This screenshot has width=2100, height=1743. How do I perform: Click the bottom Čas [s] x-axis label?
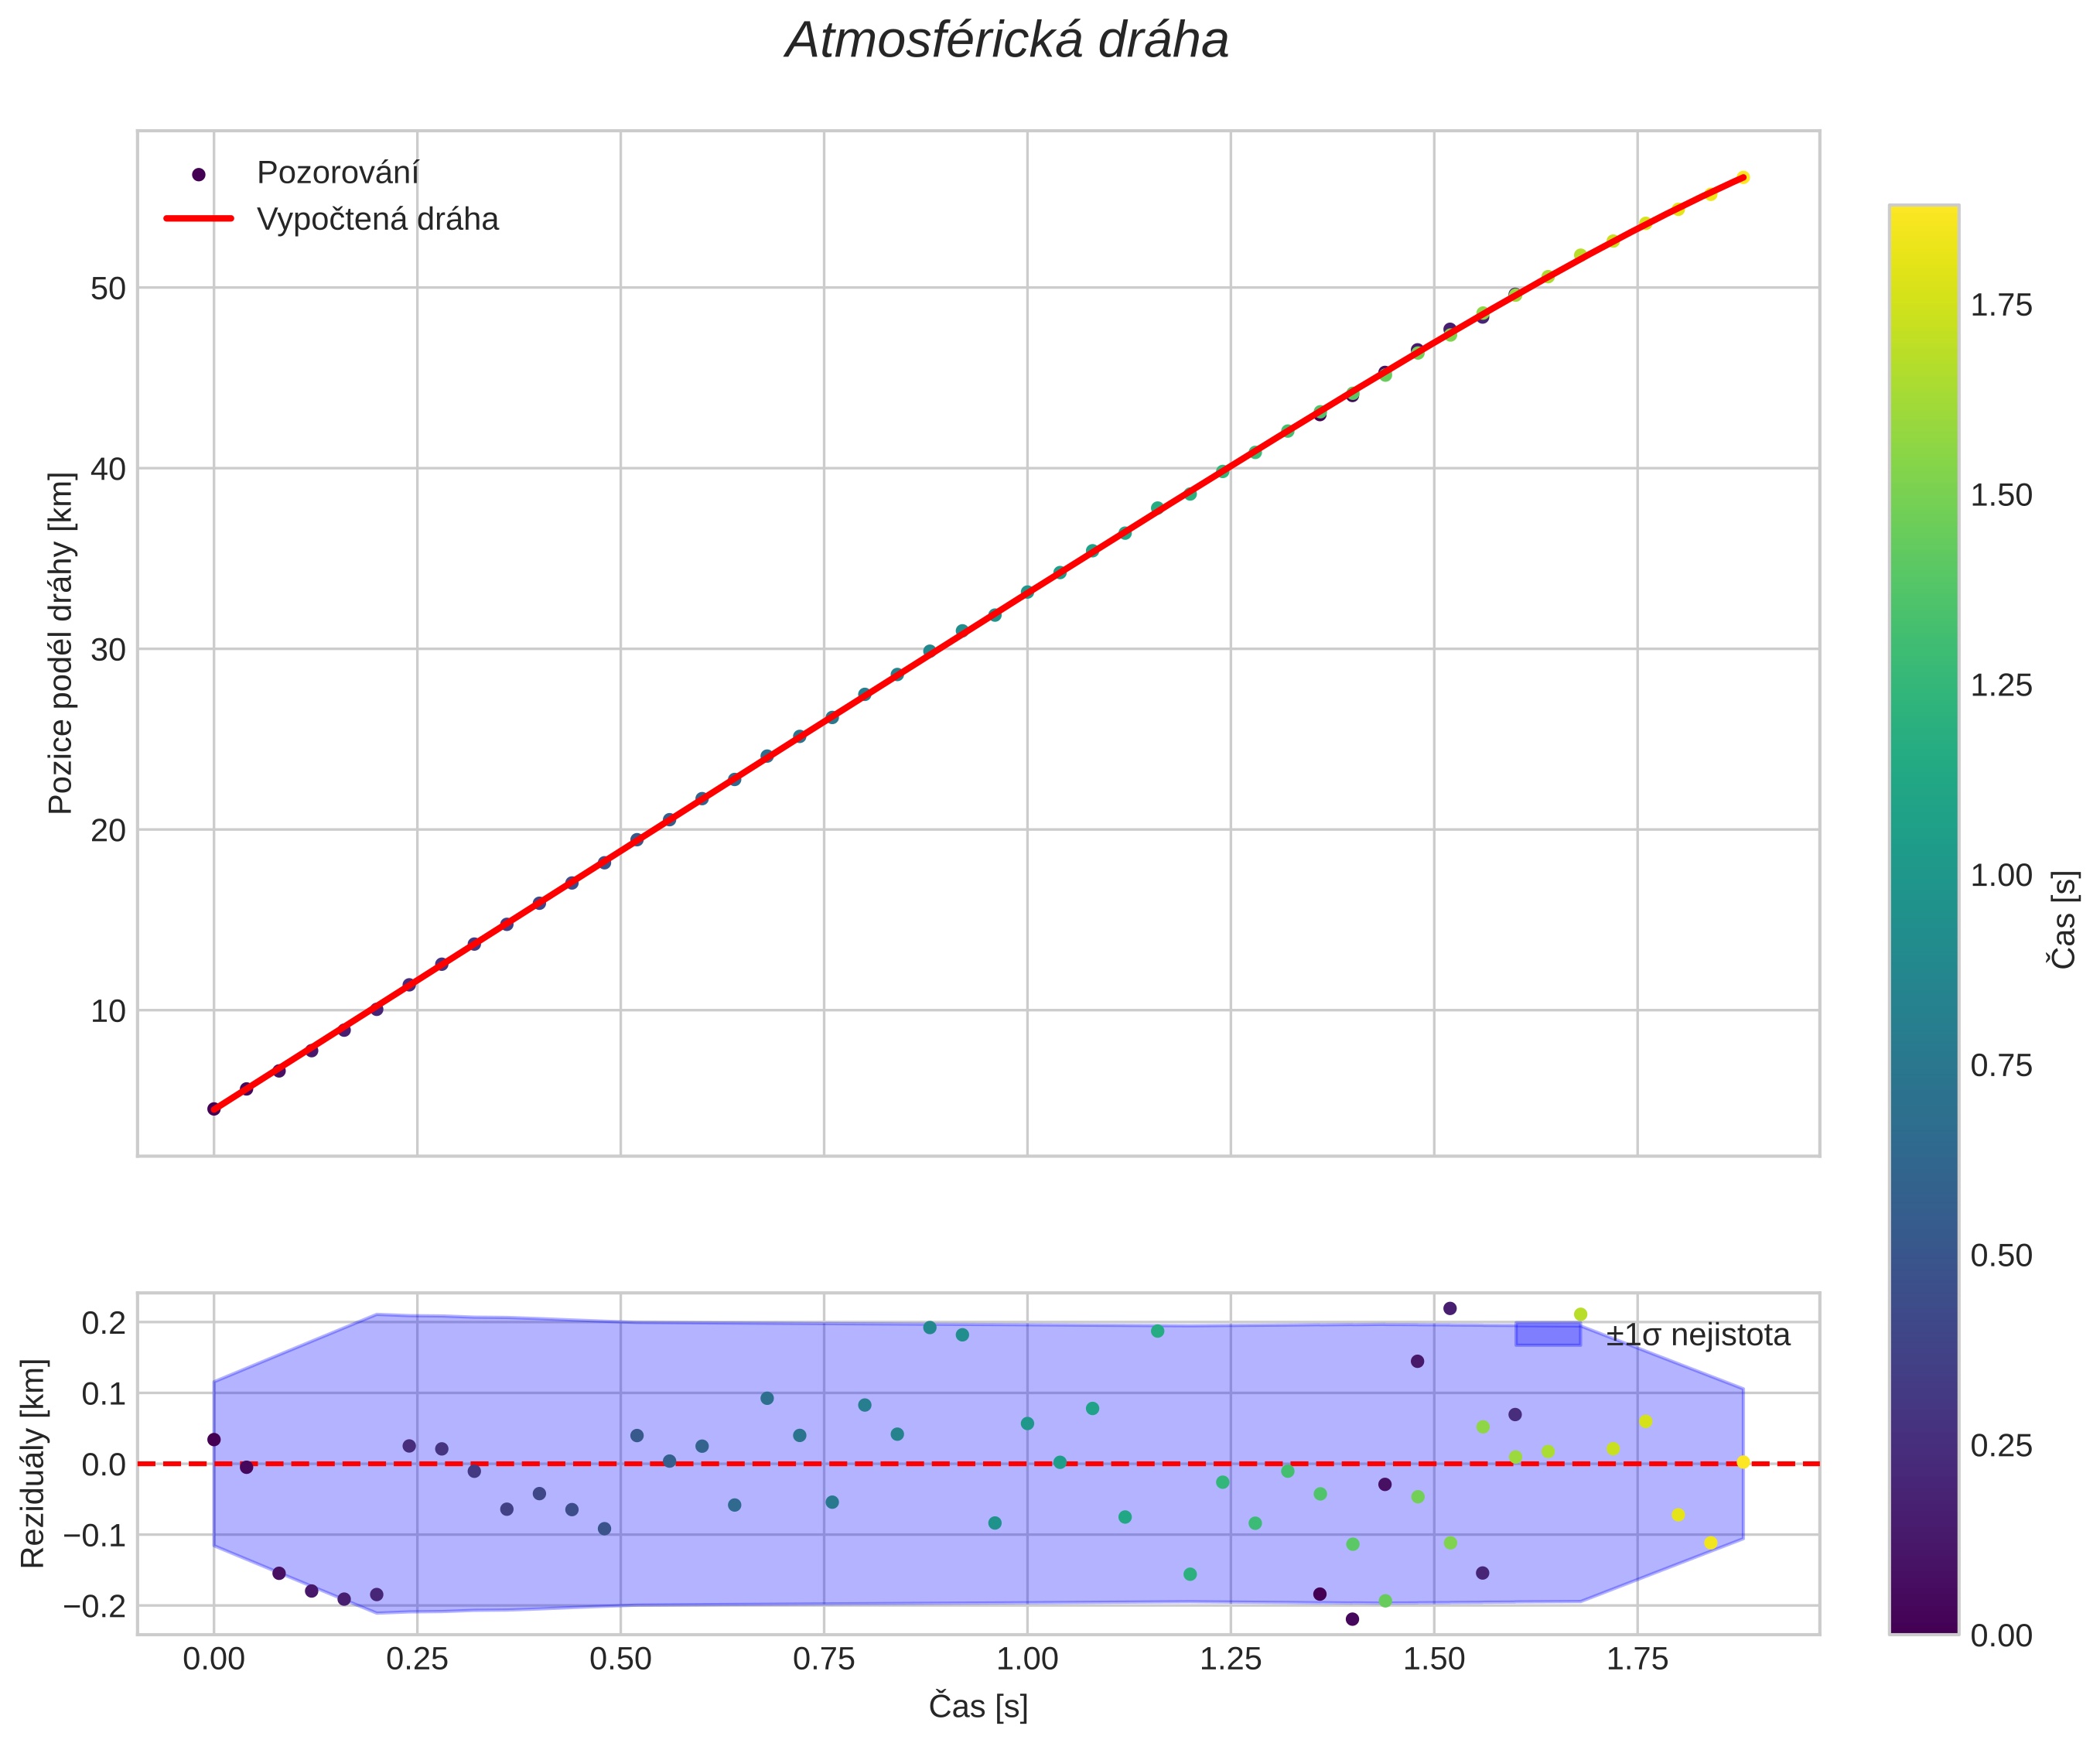(x=977, y=1706)
